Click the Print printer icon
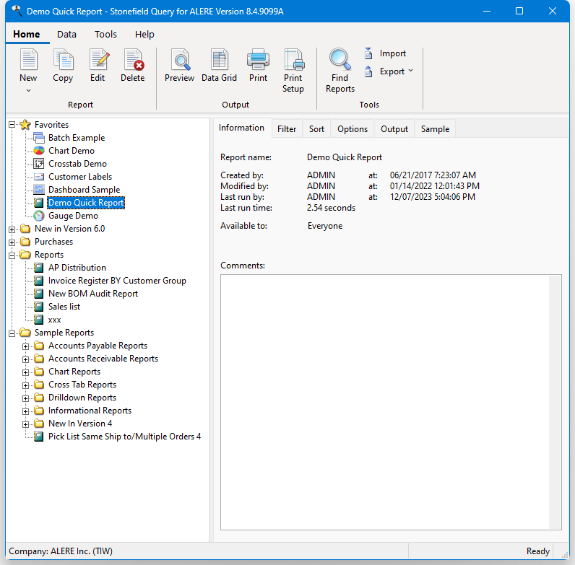This screenshot has width=575, height=565. click(258, 60)
